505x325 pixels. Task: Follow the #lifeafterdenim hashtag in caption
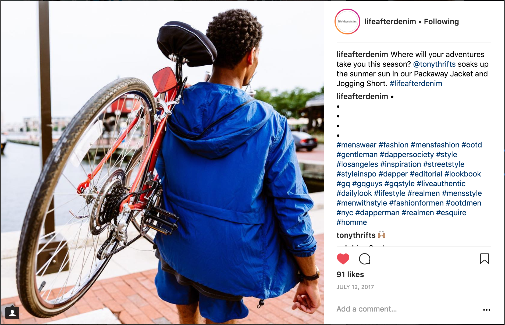coord(416,83)
